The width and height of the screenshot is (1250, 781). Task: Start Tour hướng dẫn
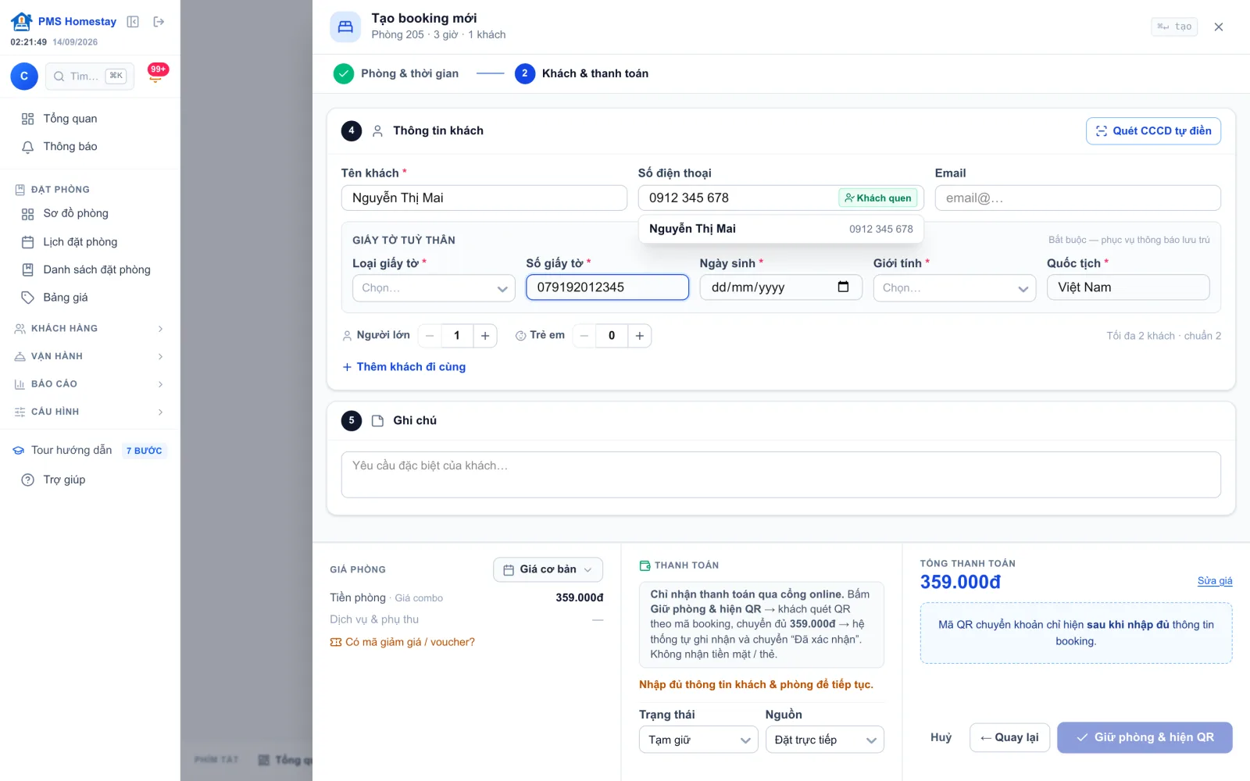coord(90,451)
